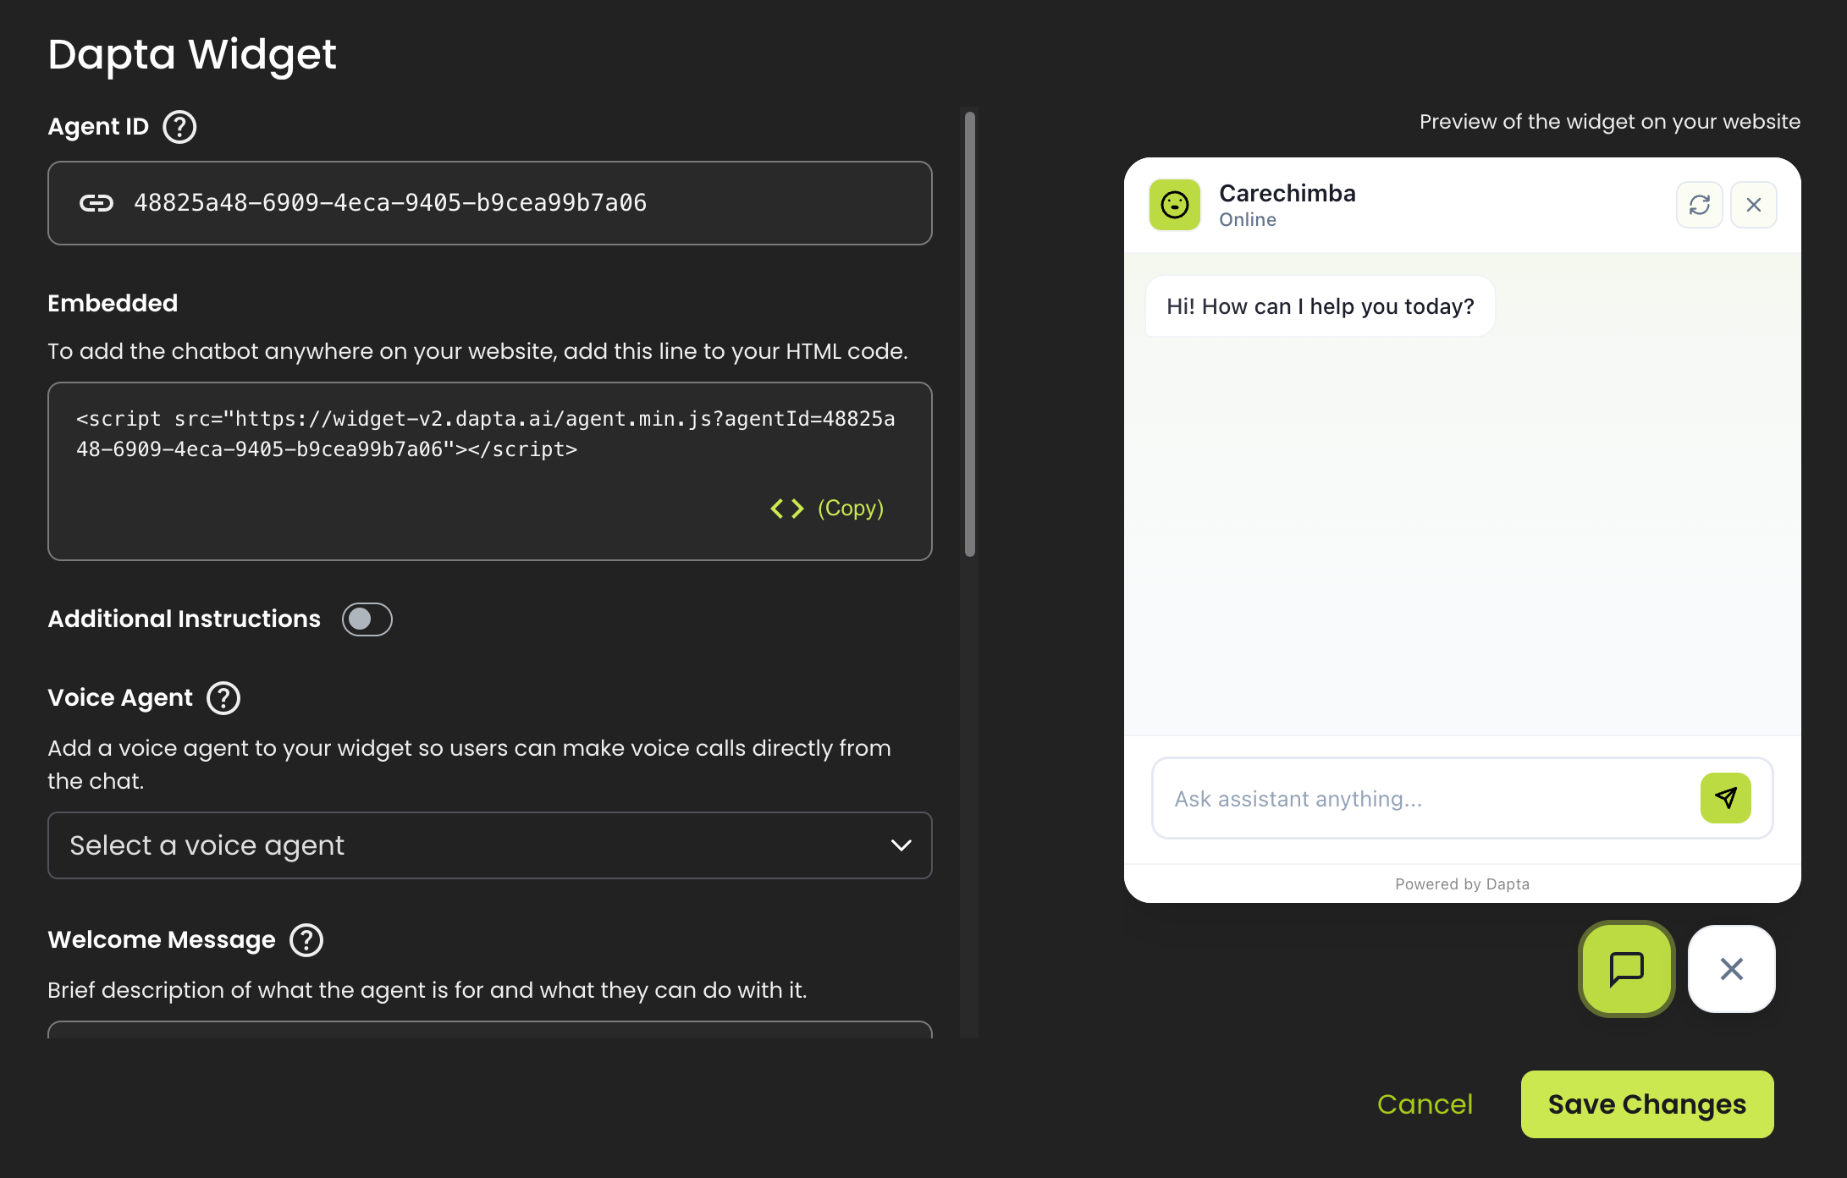Open the Select a voice agent dropdown
Image resolution: width=1847 pixels, height=1178 pixels.
489,845
